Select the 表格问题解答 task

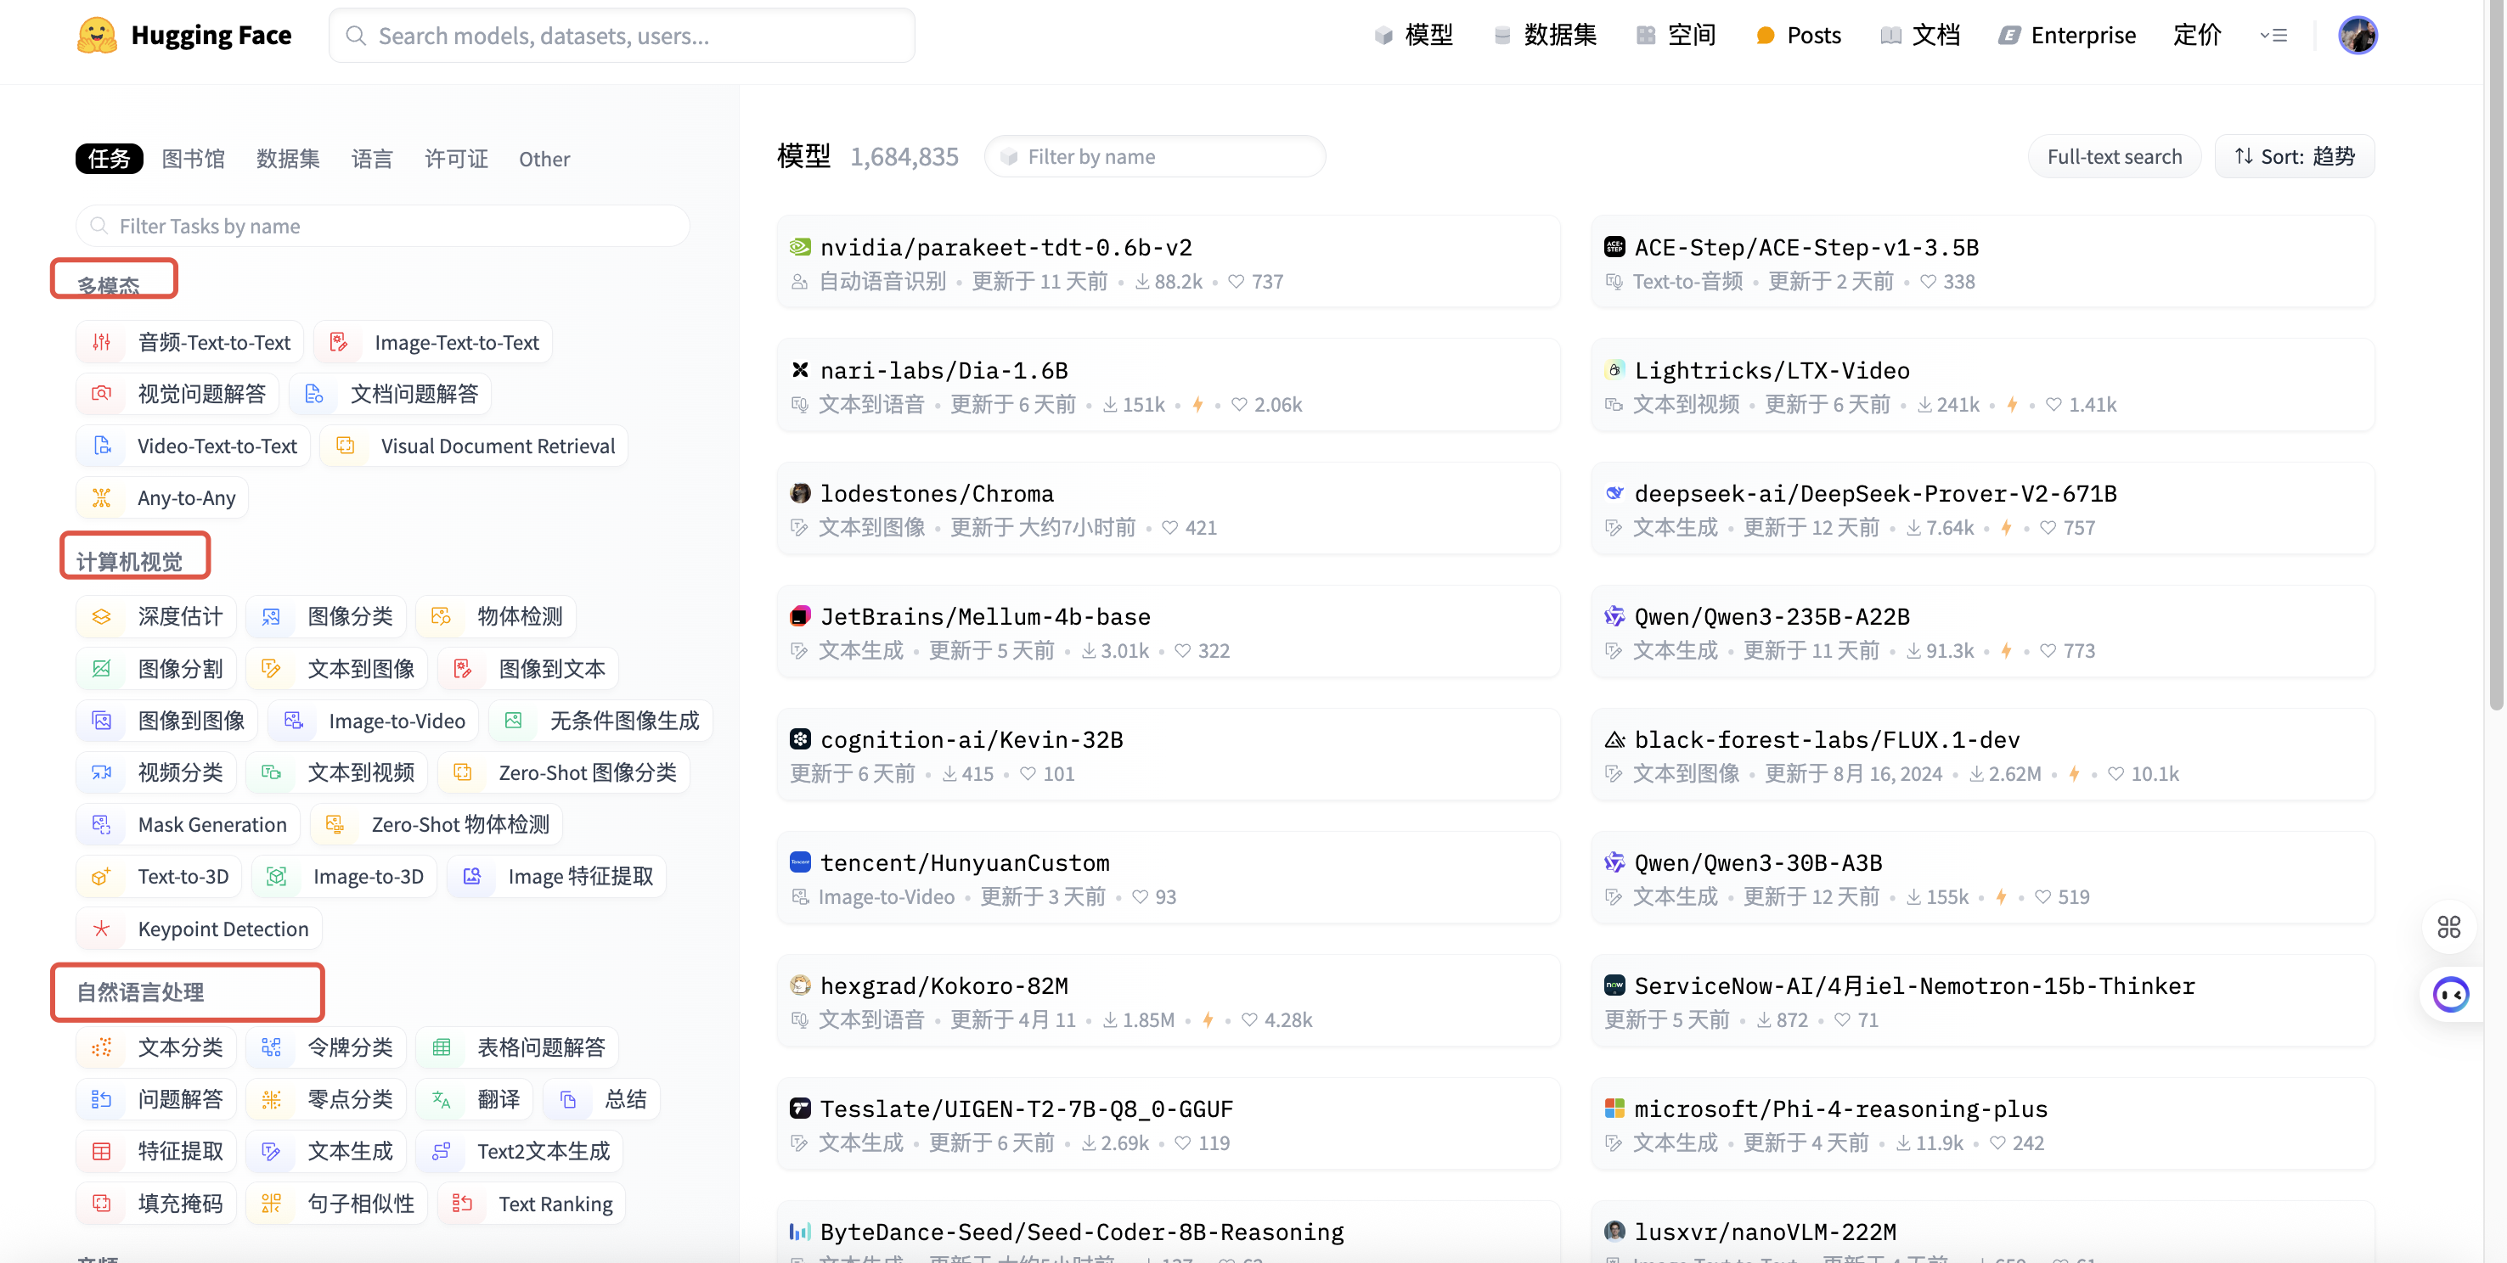517,1047
